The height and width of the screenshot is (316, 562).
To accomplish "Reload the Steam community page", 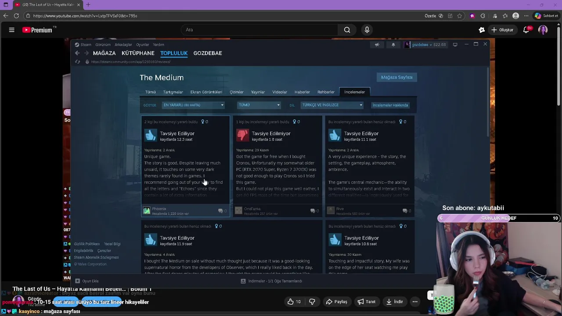I will click(77, 62).
